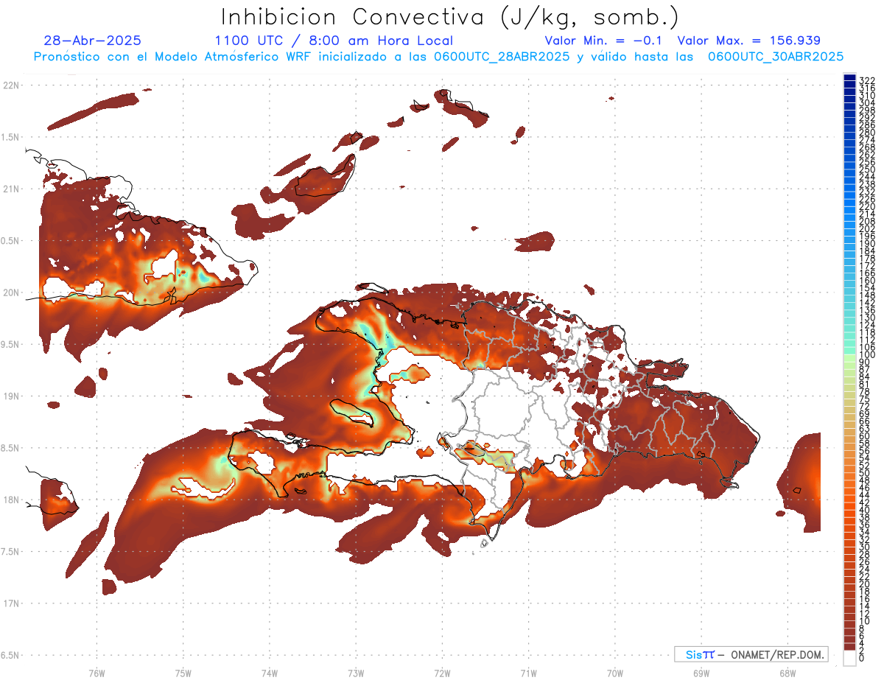Image resolution: width=884 pixels, height=683 pixels.
Task: Click the "73W" longitude label
Action: click(356, 673)
